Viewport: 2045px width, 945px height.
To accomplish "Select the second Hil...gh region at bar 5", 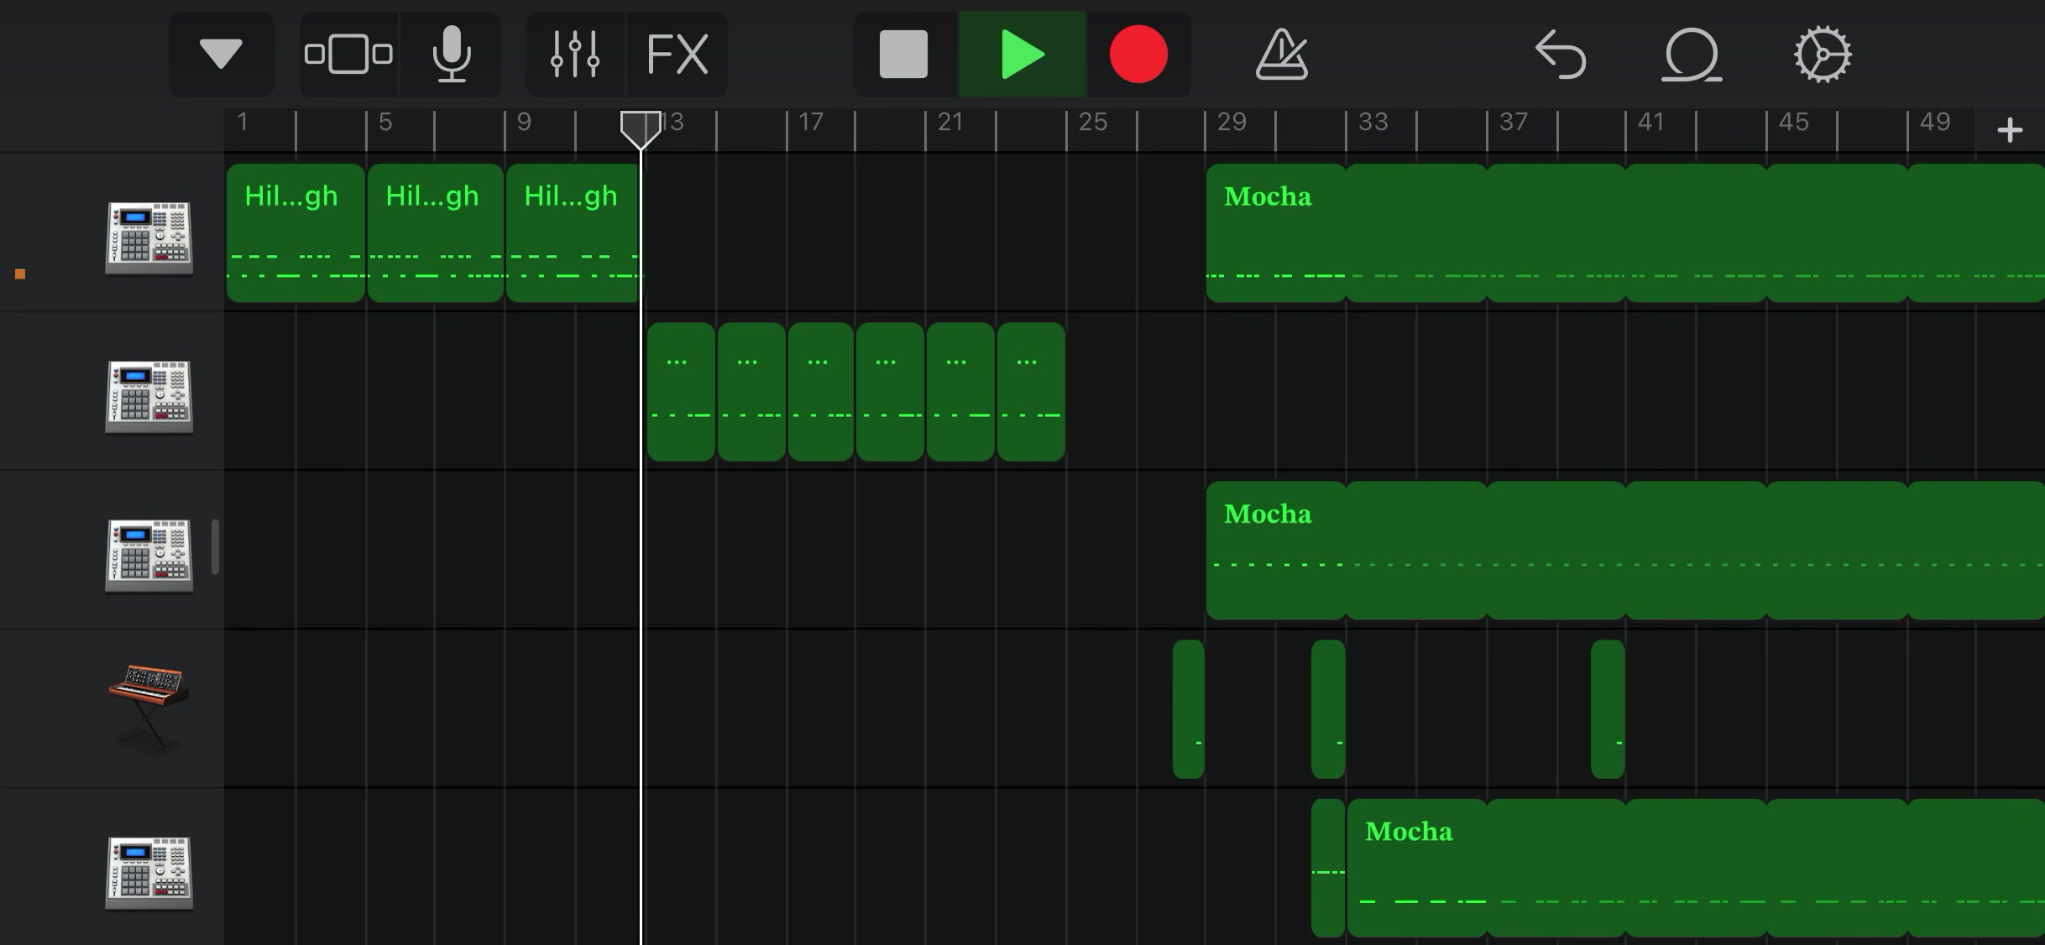I will click(x=436, y=232).
